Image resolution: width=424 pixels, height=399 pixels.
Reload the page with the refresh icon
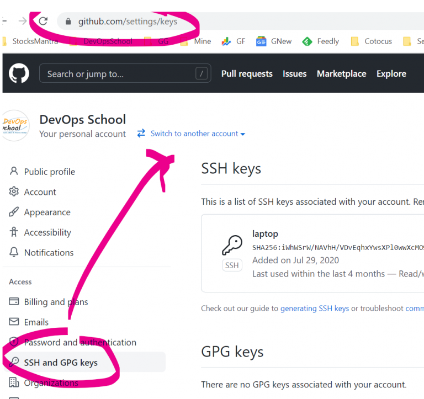coord(43,22)
